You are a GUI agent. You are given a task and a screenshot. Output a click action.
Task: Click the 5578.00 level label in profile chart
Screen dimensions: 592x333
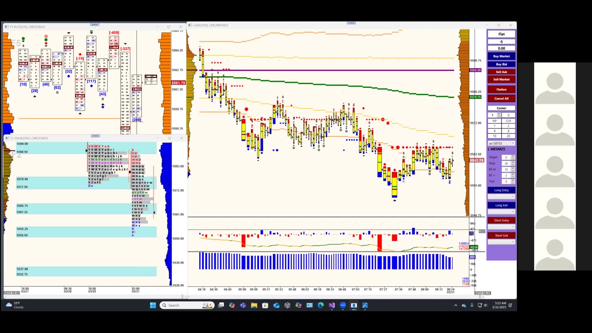coord(22,179)
